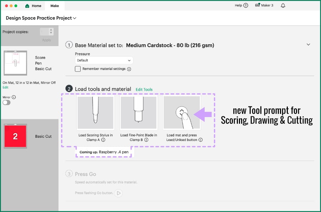
Task: Click Medium Cardstock - 80 lb material name
Action: coord(170,45)
